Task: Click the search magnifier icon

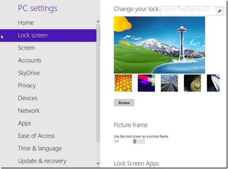Action: point(219,11)
